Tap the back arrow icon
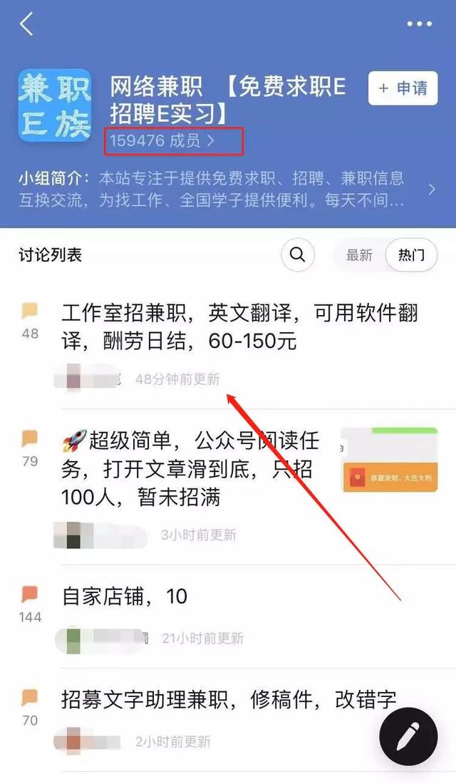The height and width of the screenshot is (784, 456). (26, 24)
